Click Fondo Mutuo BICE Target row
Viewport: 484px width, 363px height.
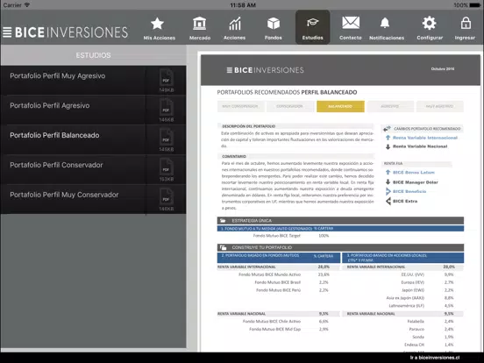[x=291, y=236]
